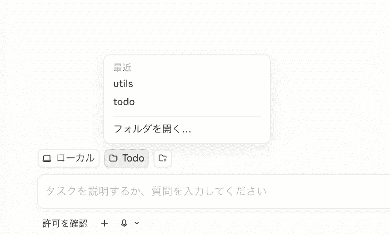Click the 最近 section header in menu
Screen dimensions: 390x235
pyautogui.click(x=122, y=68)
